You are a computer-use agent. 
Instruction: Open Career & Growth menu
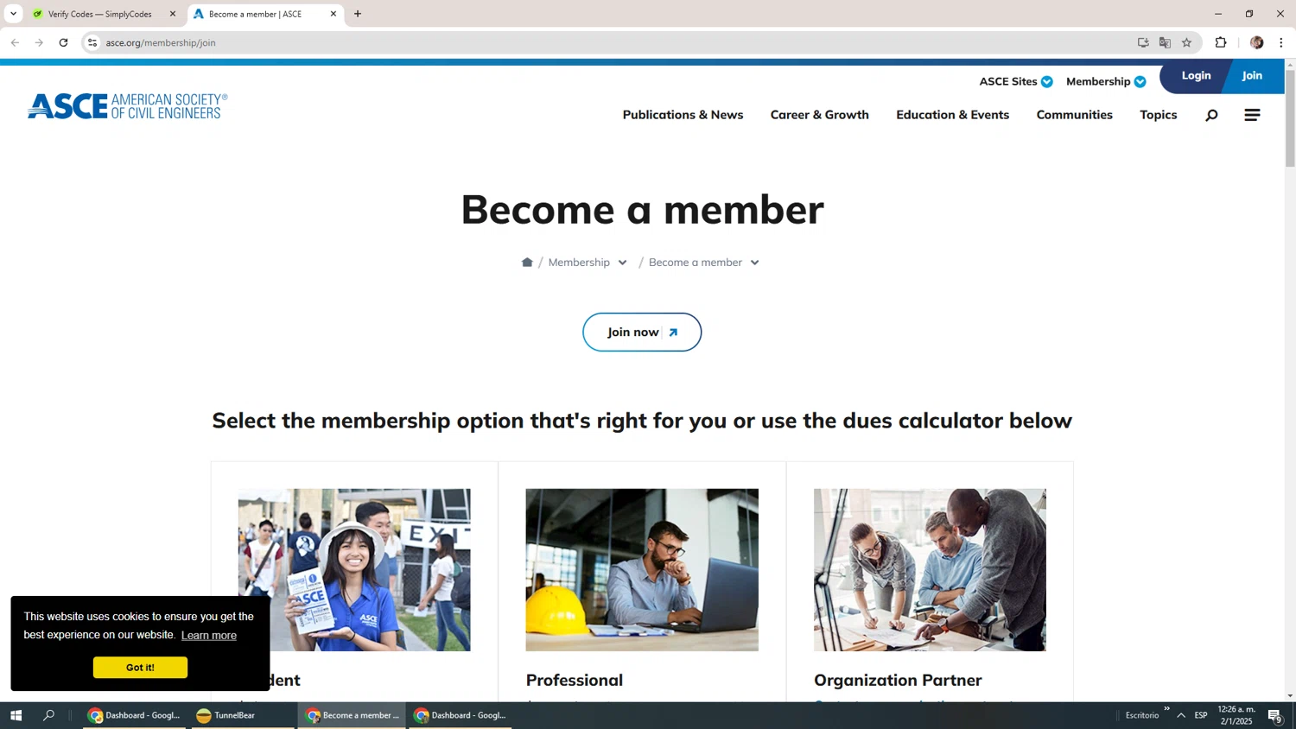point(820,115)
